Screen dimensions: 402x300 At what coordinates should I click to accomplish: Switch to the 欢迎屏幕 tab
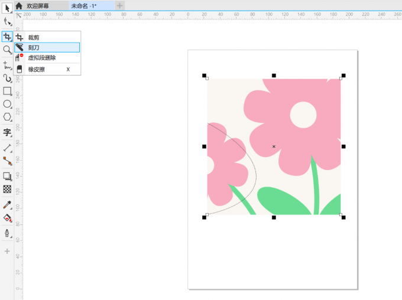point(46,5)
